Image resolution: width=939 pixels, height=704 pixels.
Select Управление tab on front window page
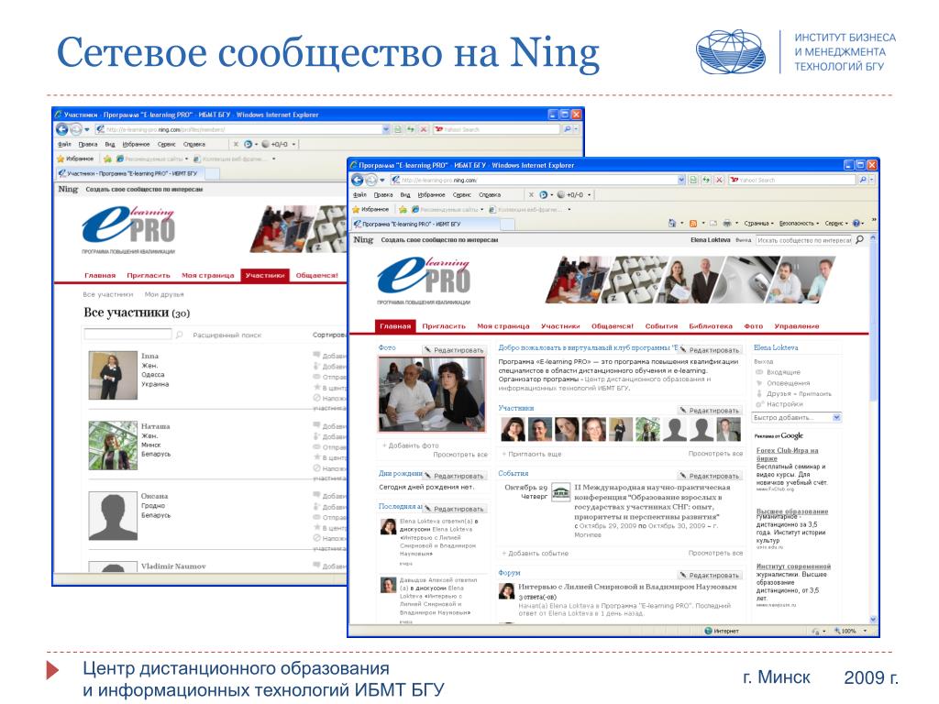point(797,326)
